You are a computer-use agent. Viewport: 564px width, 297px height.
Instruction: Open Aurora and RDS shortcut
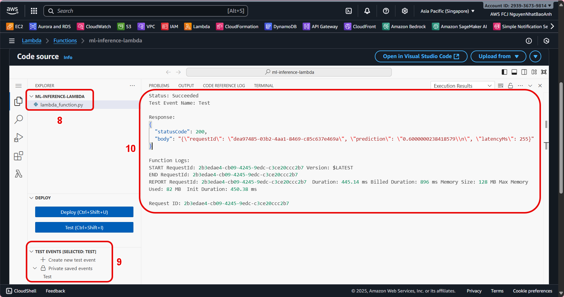point(50,27)
